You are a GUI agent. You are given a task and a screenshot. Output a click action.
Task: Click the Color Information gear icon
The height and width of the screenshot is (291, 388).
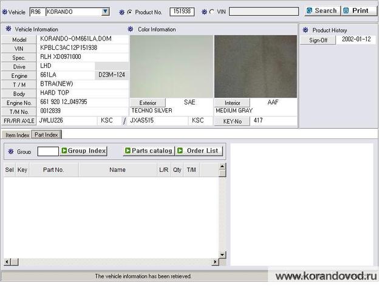point(132,29)
